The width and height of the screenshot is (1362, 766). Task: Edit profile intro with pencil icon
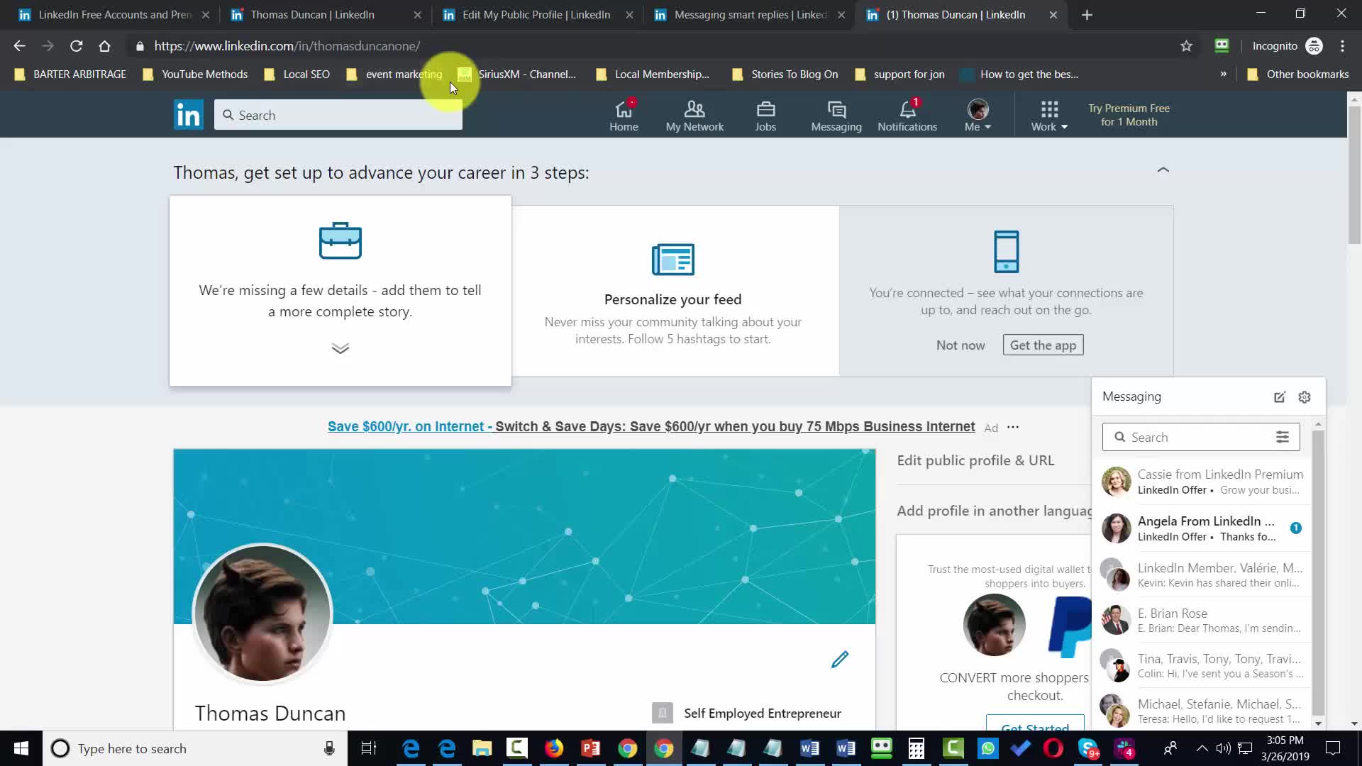coord(840,660)
